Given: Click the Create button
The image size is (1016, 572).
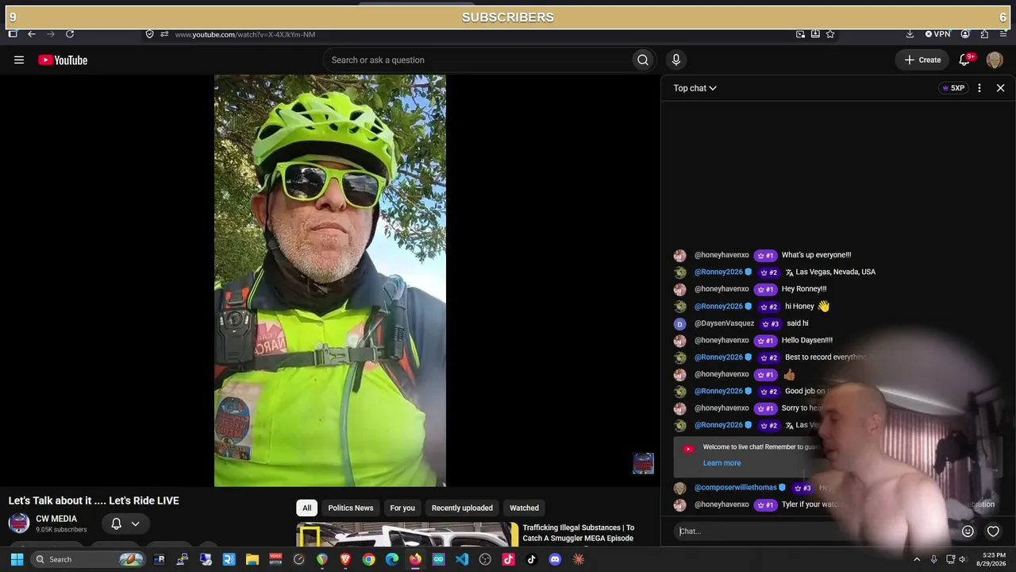Looking at the screenshot, I should (922, 60).
